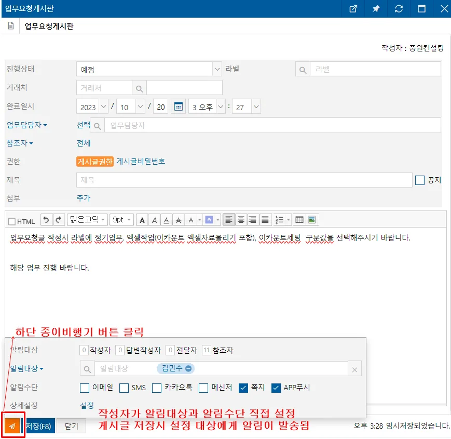Insert an image into the editor
The width and height of the screenshot is (451, 439).
(x=312, y=220)
